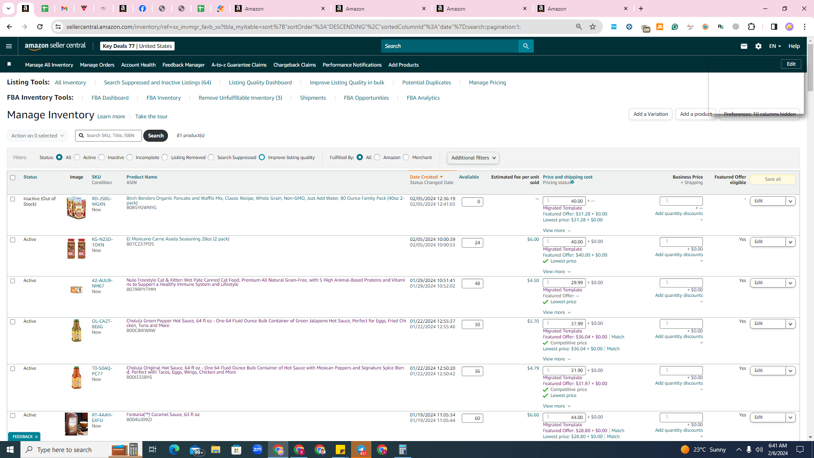This screenshot has width=814, height=458.
Task: Click the search magnifier button in header
Action: [x=526, y=46]
